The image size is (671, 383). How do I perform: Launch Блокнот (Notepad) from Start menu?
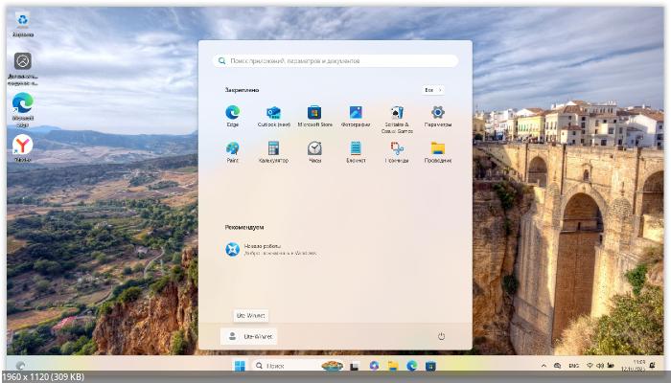(356, 148)
